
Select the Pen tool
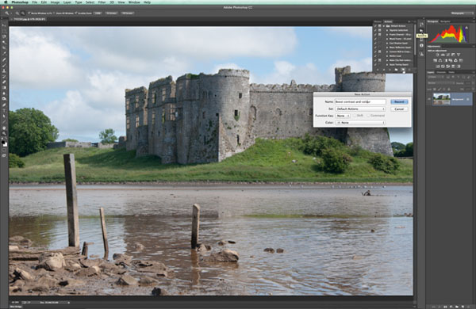coord(4,105)
